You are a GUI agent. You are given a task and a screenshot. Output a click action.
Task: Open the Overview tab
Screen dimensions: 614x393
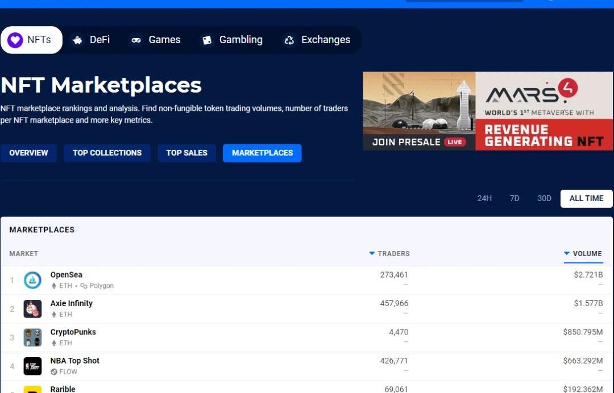pyautogui.click(x=28, y=153)
